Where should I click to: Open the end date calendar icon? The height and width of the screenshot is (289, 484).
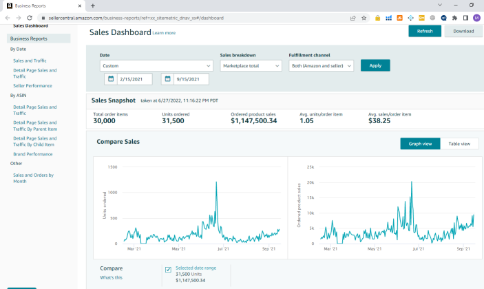pyautogui.click(x=167, y=79)
